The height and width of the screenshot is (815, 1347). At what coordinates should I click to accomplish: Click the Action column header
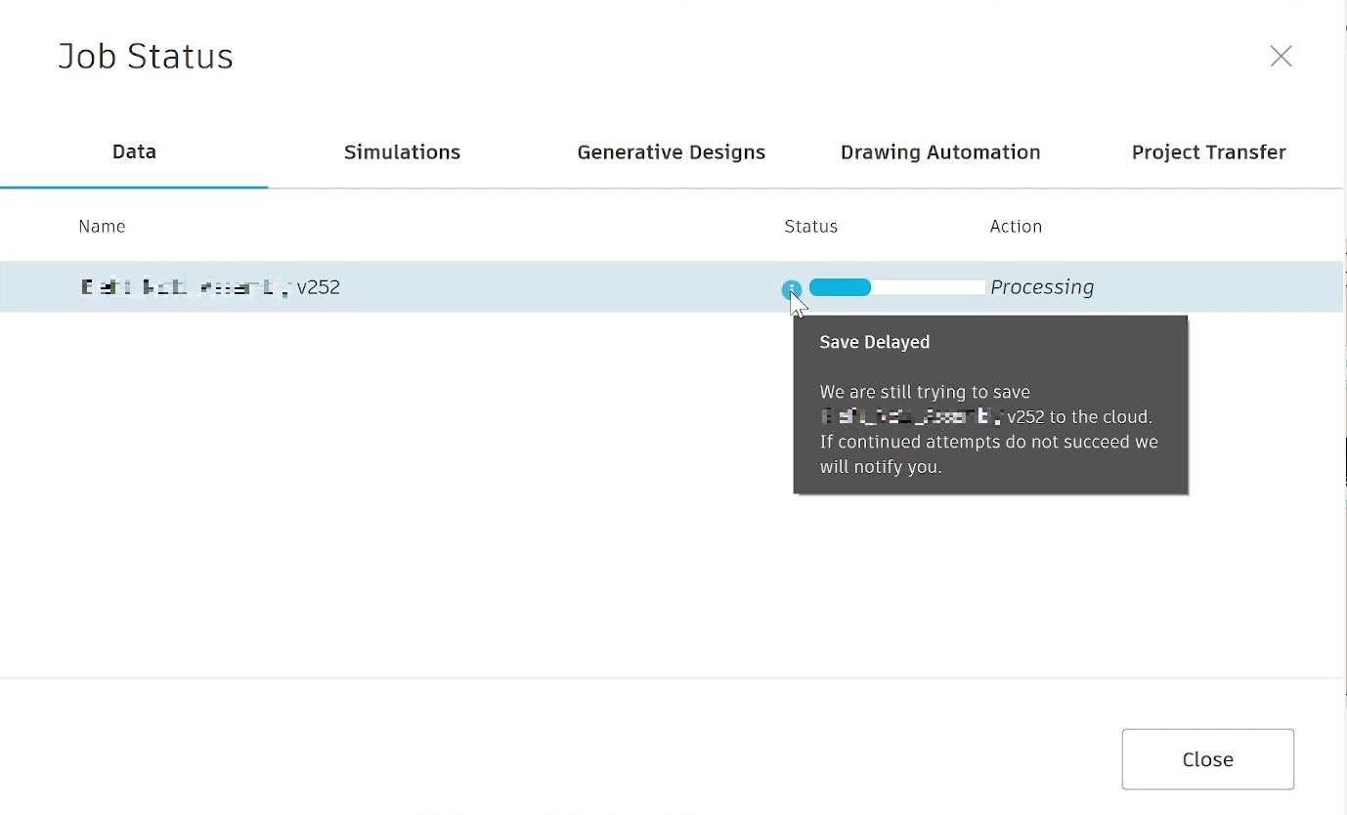1016,227
